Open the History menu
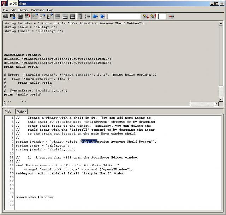This screenshot has height=215, width=226. 23,10
